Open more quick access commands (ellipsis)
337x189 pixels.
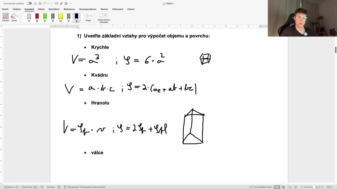click(71, 3)
